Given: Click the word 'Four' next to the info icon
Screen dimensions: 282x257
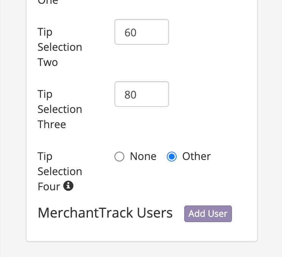Looking at the screenshot, I should [x=49, y=186].
